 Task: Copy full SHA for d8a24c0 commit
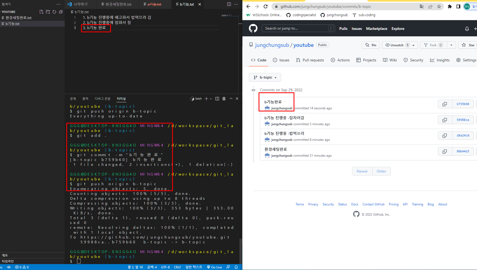click(445, 135)
